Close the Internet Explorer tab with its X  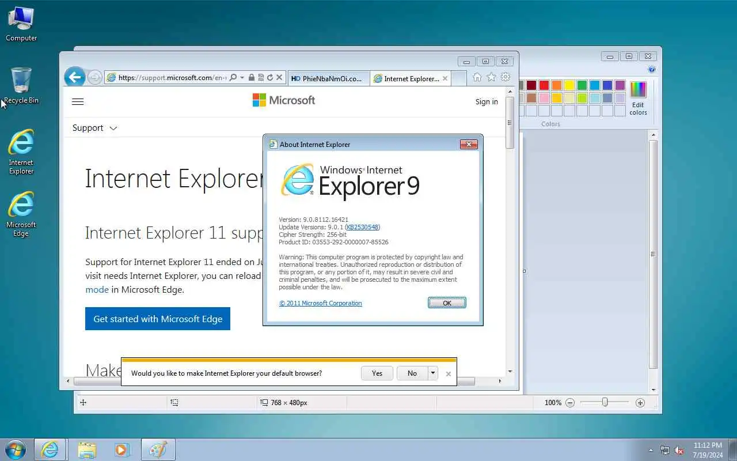click(445, 78)
